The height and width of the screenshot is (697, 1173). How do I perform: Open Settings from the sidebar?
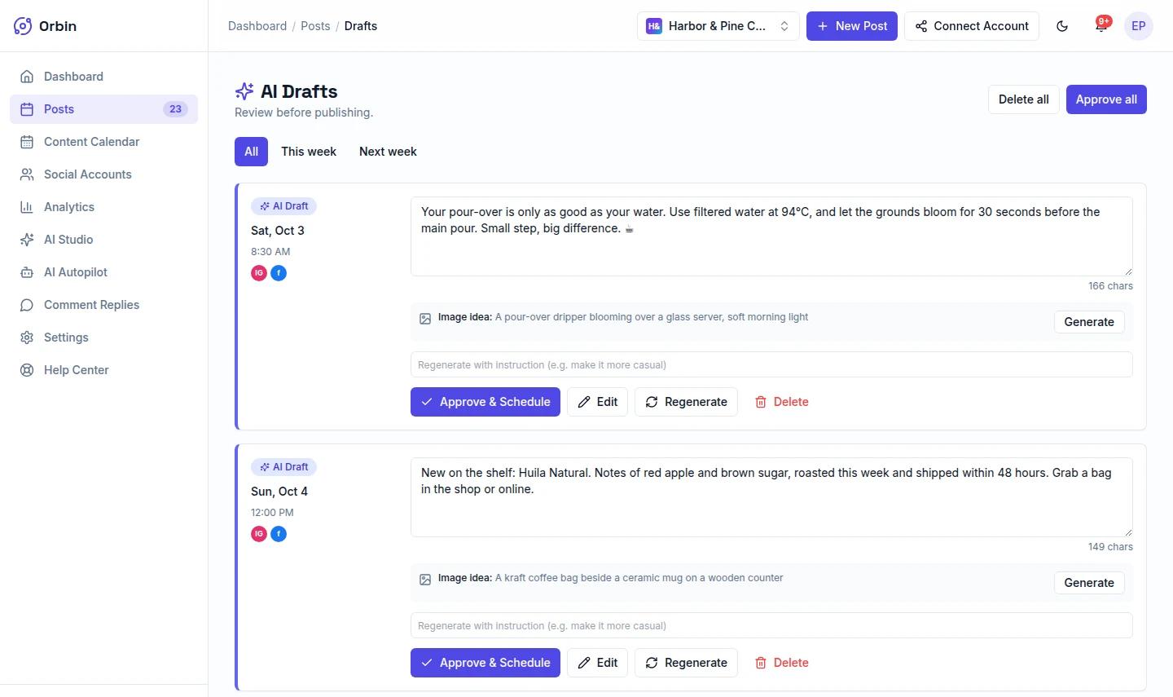click(x=103, y=337)
